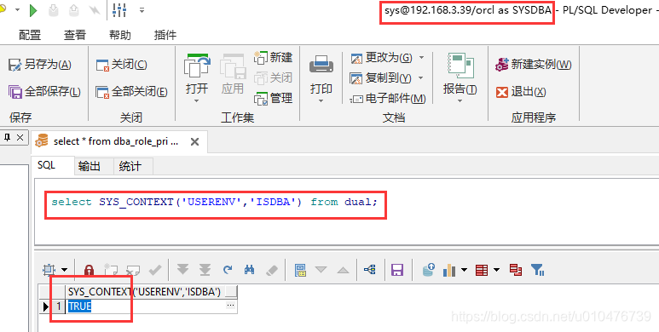Click the SYS_CONTEXT('USERENV','ISDBA') column header
The image size is (659, 332).
click(151, 292)
